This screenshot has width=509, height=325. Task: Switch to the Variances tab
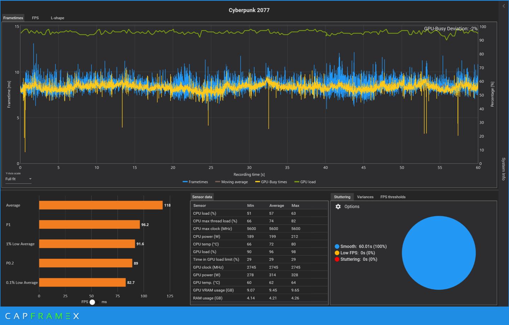365,197
